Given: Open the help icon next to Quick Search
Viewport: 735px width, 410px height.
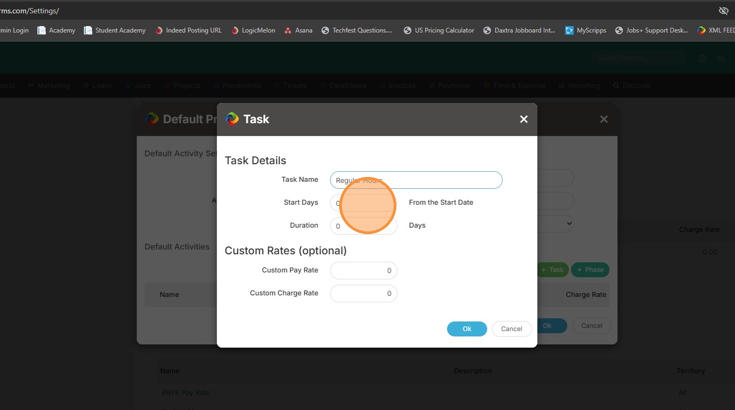Looking at the screenshot, I should (x=703, y=59).
